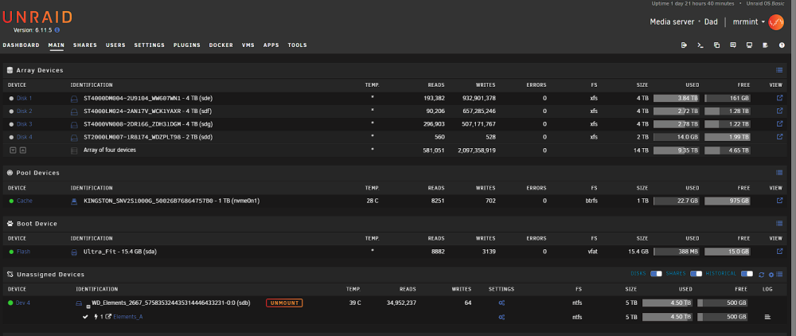Open the Dev 4 device link
This screenshot has height=336, width=796.
click(23, 303)
